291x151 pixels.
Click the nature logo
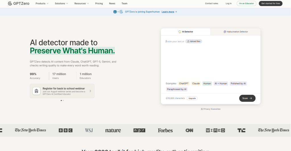tap(113, 130)
